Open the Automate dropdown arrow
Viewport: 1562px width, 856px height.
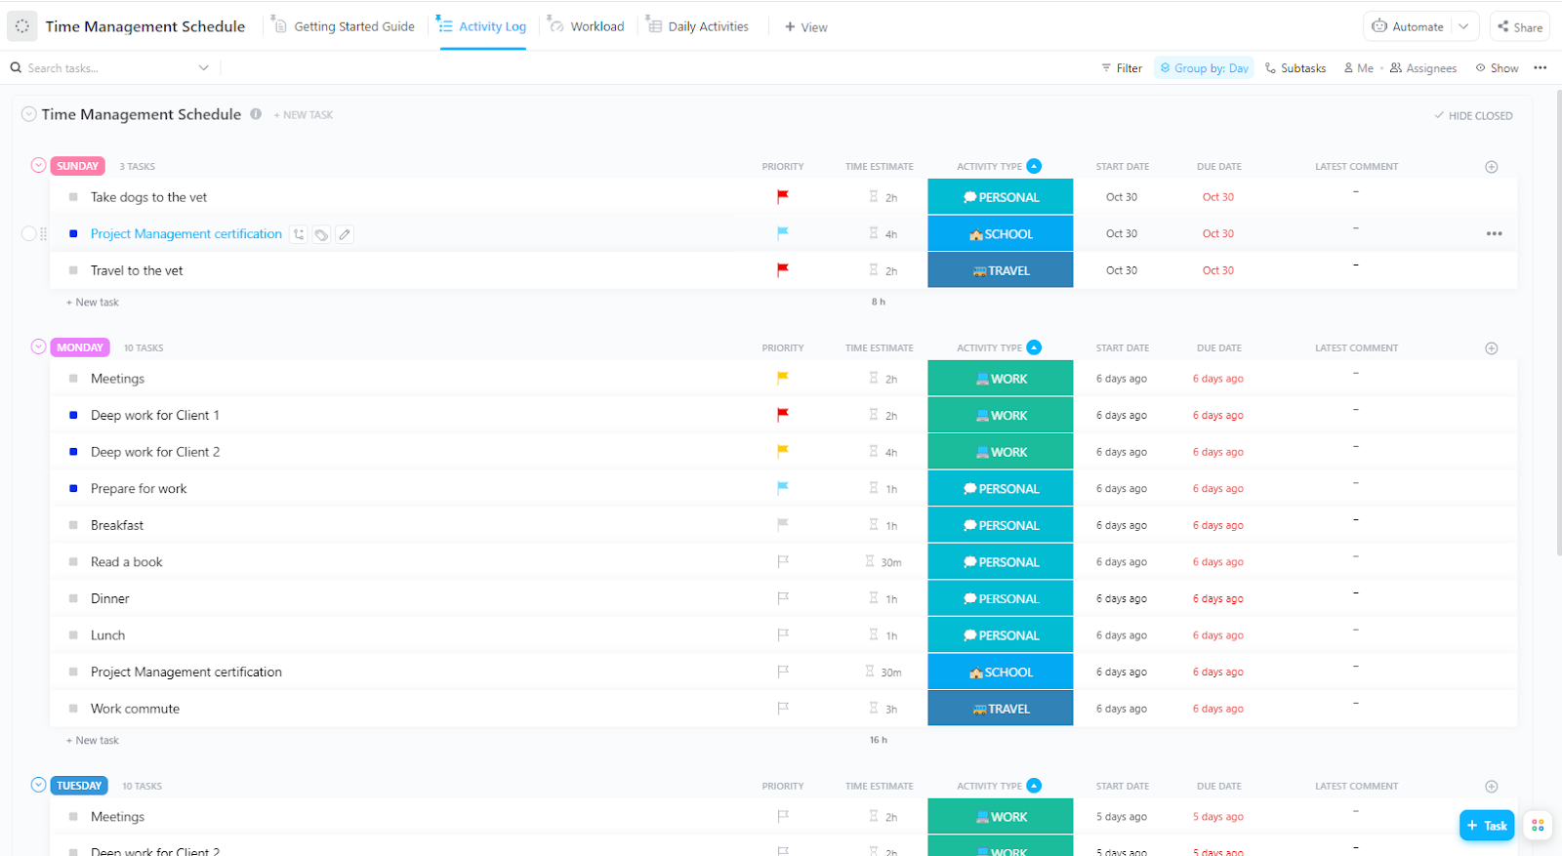(x=1463, y=26)
